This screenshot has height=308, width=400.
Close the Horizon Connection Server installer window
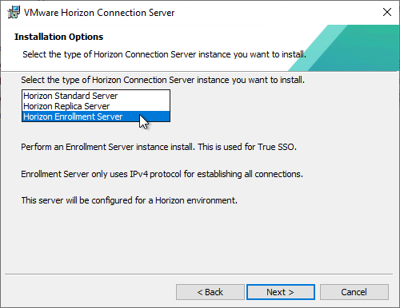(x=387, y=12)
